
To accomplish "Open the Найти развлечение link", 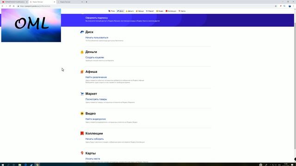I will pos(96,77).
